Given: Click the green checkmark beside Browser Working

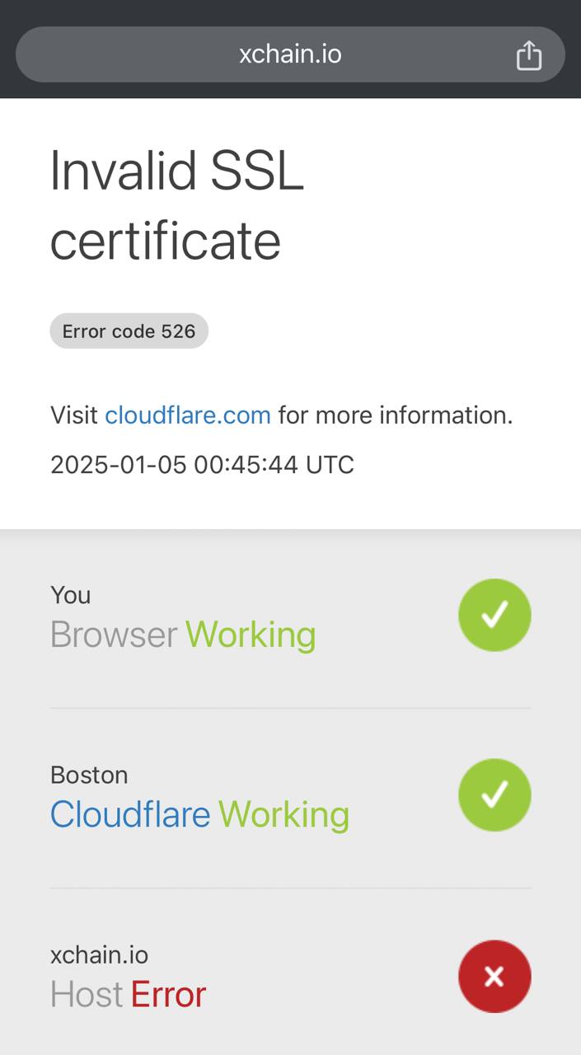Looking at the screenshot, I should click(494, 615).
